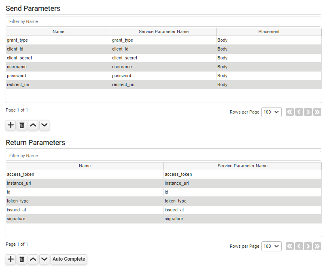
Task: Open Rows per Page dropdown for Send Parameters
Action: click(271, 112)
